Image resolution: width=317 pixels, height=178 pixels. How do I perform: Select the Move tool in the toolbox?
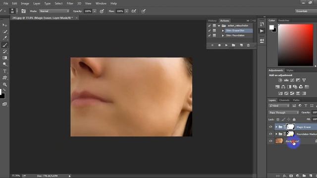pos(4,25)
